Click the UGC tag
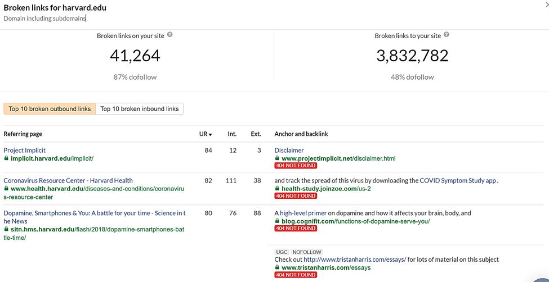The height and width of the screenshot is (282, 549). coord(281,252)
